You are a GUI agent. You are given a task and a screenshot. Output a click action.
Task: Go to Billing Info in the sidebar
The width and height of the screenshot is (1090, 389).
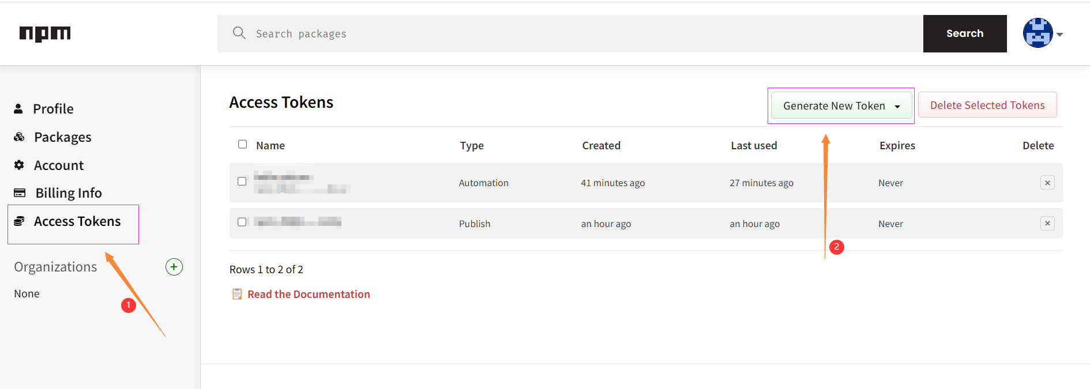68,193
